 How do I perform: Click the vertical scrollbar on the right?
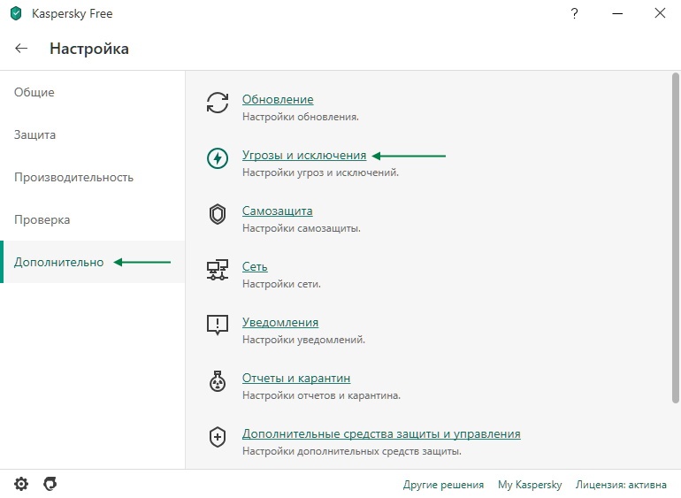pos(676,238)
